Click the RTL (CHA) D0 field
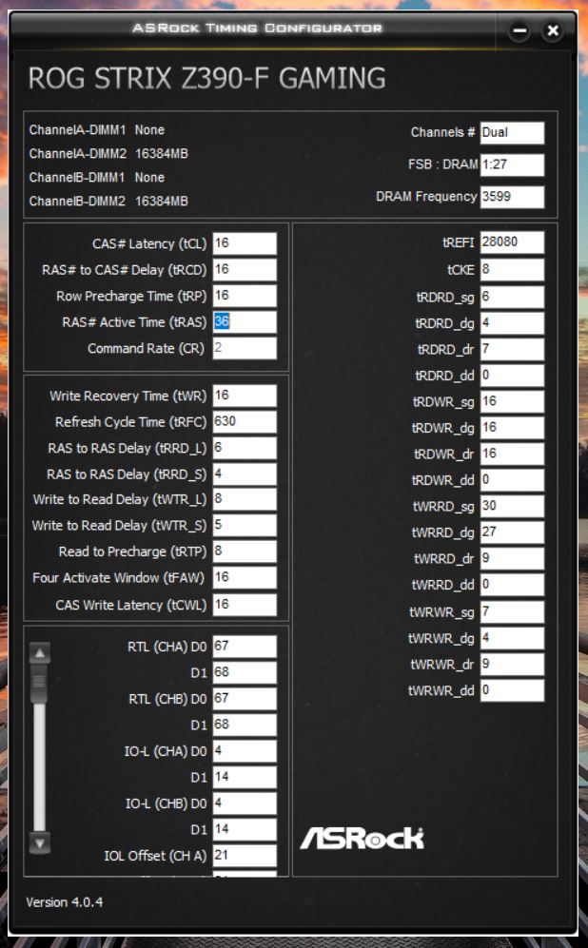Screen dimensions: 588x948 tap(245, 647)
